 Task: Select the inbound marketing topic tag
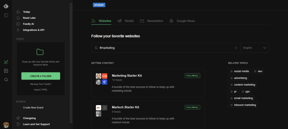click(243, 105)
